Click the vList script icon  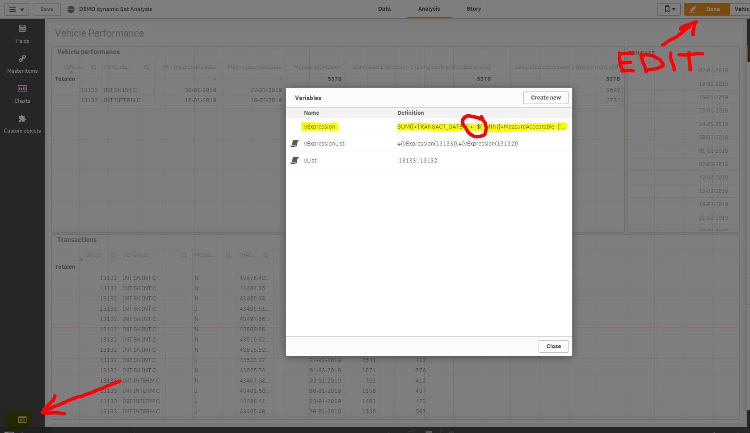click(295, 160)
